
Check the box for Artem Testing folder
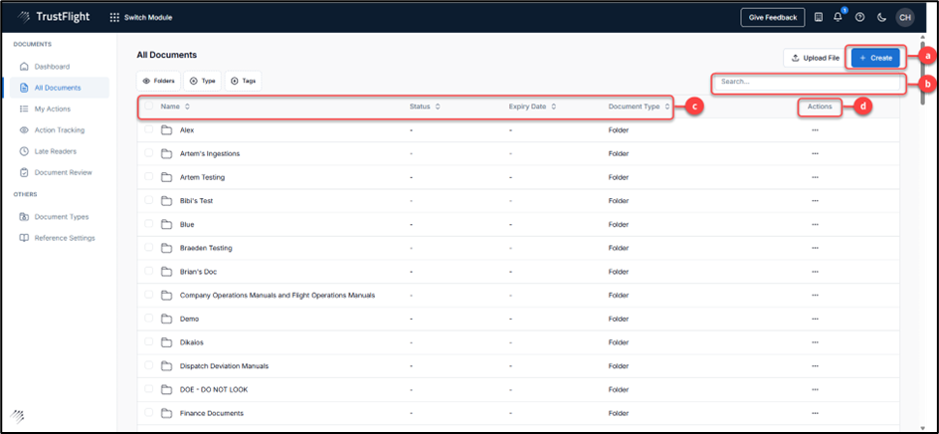(x=149, y=177)
